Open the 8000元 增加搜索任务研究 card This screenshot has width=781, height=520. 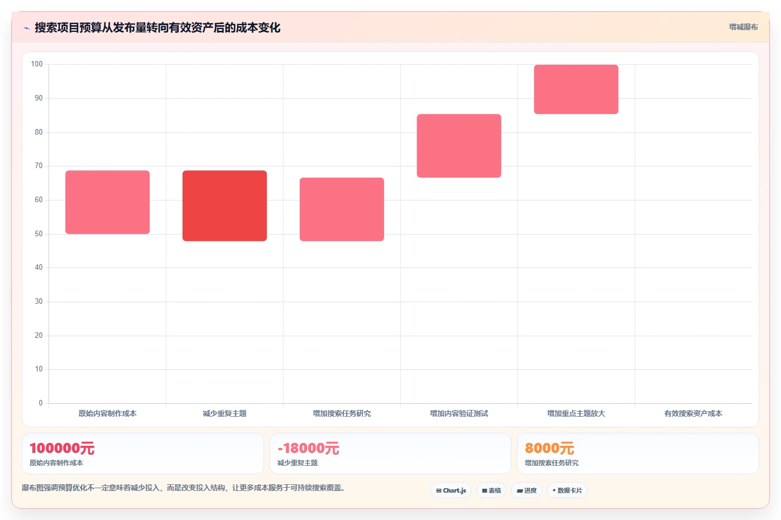[638, 454]
